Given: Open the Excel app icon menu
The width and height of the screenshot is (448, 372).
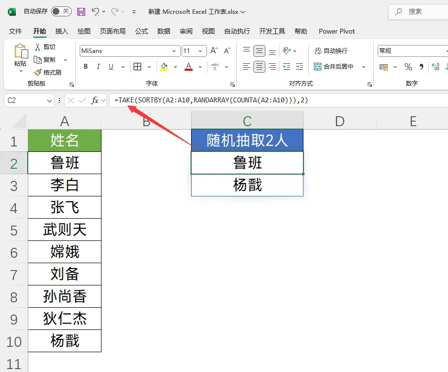Looking at the screenshot, I should (x=12, y=12).
